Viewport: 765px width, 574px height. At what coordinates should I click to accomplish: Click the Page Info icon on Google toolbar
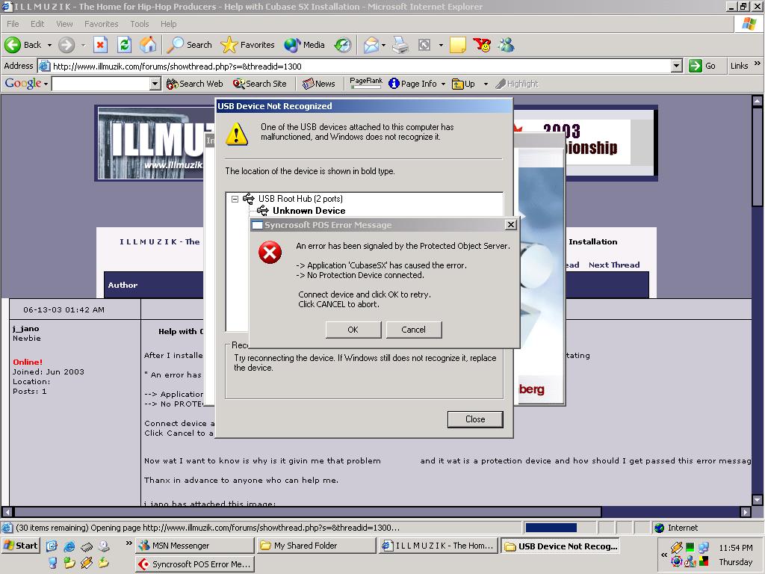click(x=394, y=84)
